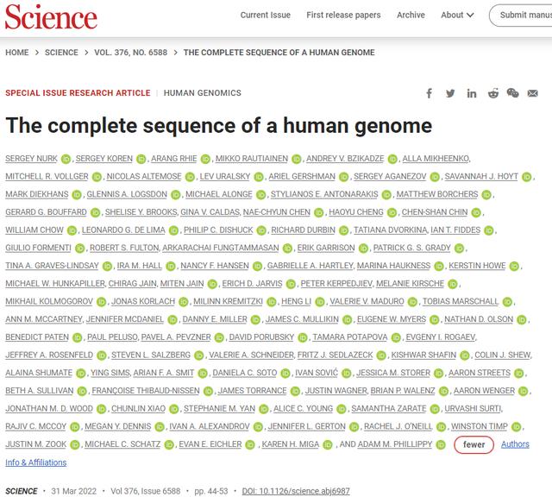Open the Archive menu item
This screenshot has height=497, width=552.
click(411, 15)
